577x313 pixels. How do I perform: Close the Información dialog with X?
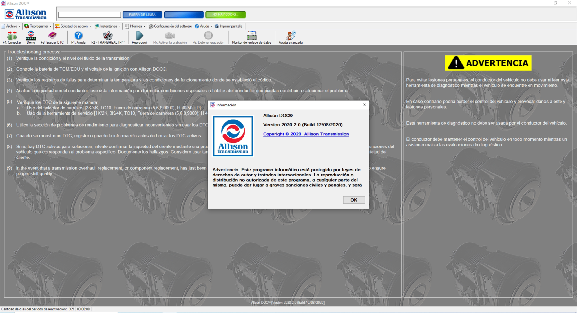(x=364, y=105)
